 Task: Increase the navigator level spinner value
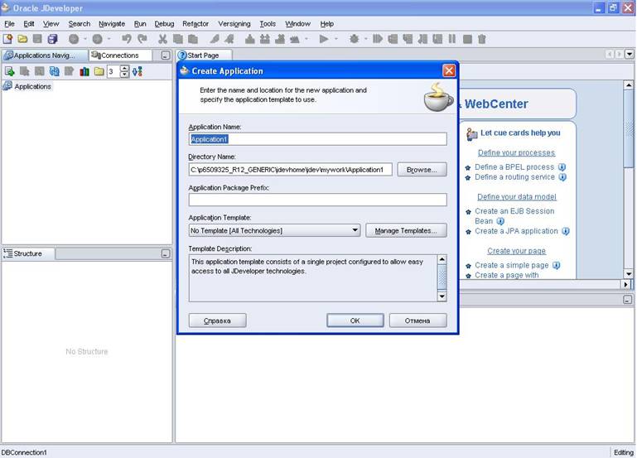[x=125, y=69]
